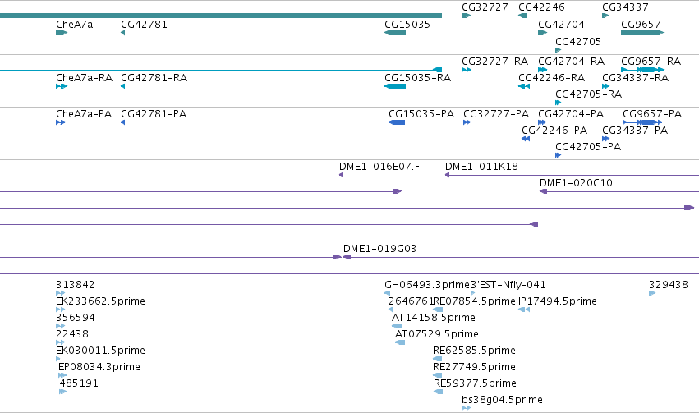Click the DME1-011K18 clone label
Screen dimensions: 699x413
pyautogui.click(x=481, y=167)
